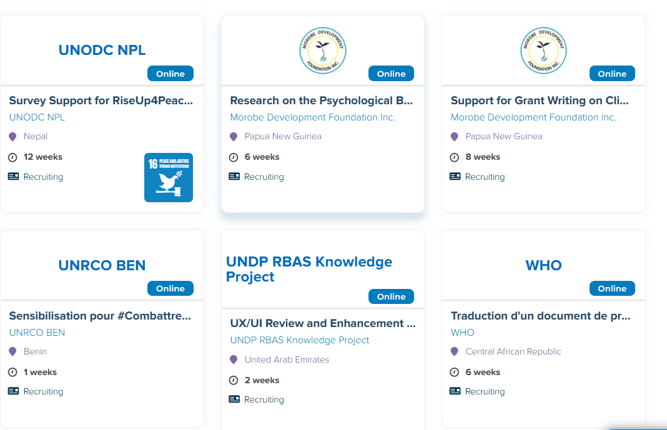Screen dimensions: 667x430
Task: Click Papua New Guinea on the Grant Writing card
Action: [x=503, y=137]
